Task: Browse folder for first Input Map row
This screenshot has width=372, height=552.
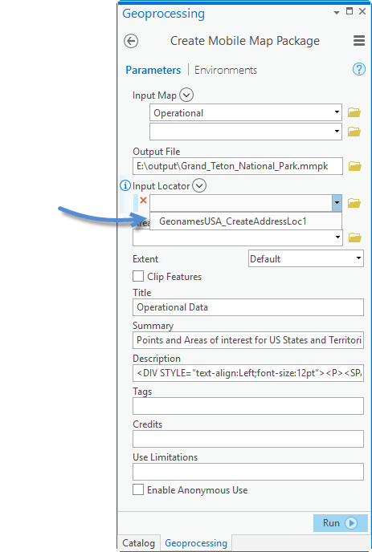Action: coord(354,112)
